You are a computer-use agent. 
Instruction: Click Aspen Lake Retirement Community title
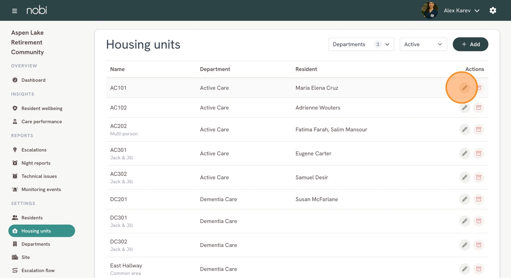(27, 42)
